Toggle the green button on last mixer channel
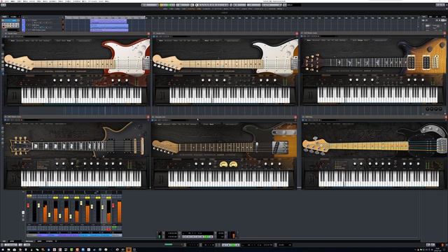The image size is (448, 252). [x=114, y=227]
